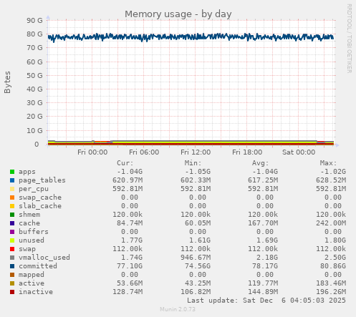
Task: Click the cache max value 242.00M
Action: coord(331,223)
